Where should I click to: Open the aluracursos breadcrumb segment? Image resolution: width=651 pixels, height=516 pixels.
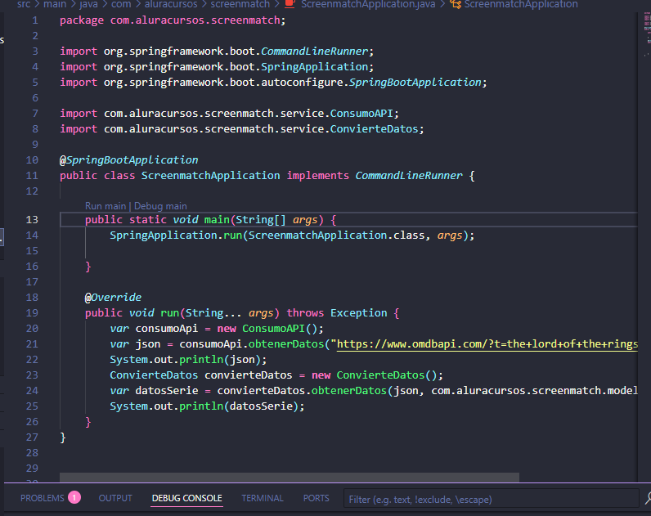[171, 4]
